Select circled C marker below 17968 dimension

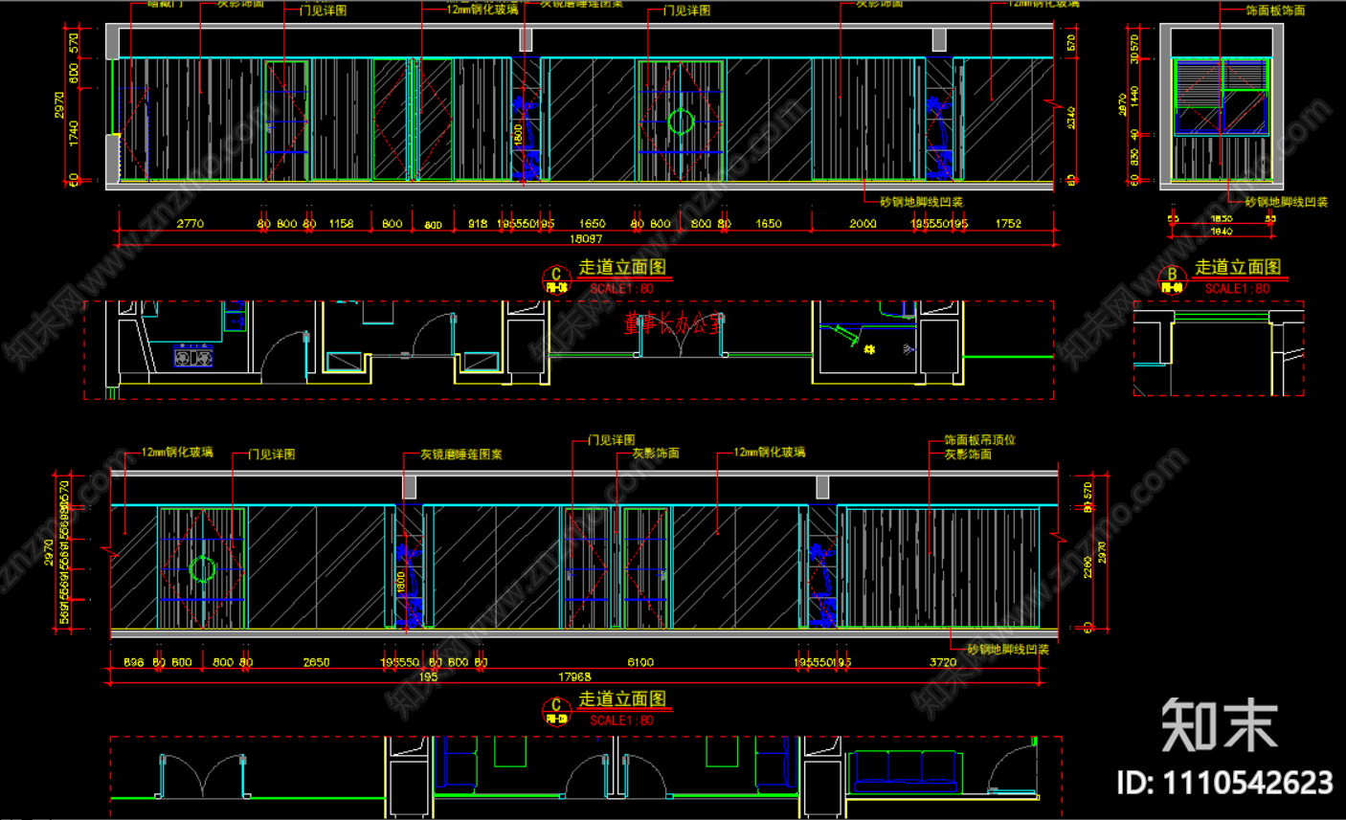coord(556,711)
